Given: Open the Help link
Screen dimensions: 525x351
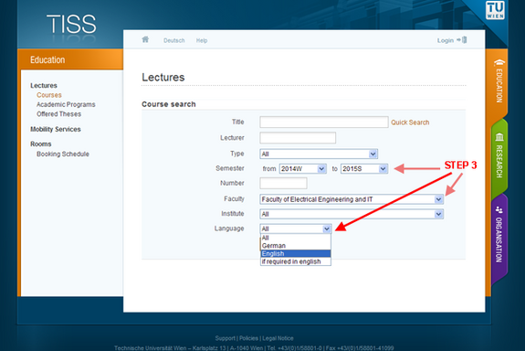Looking at the screenshot, I should click(202, 40).
